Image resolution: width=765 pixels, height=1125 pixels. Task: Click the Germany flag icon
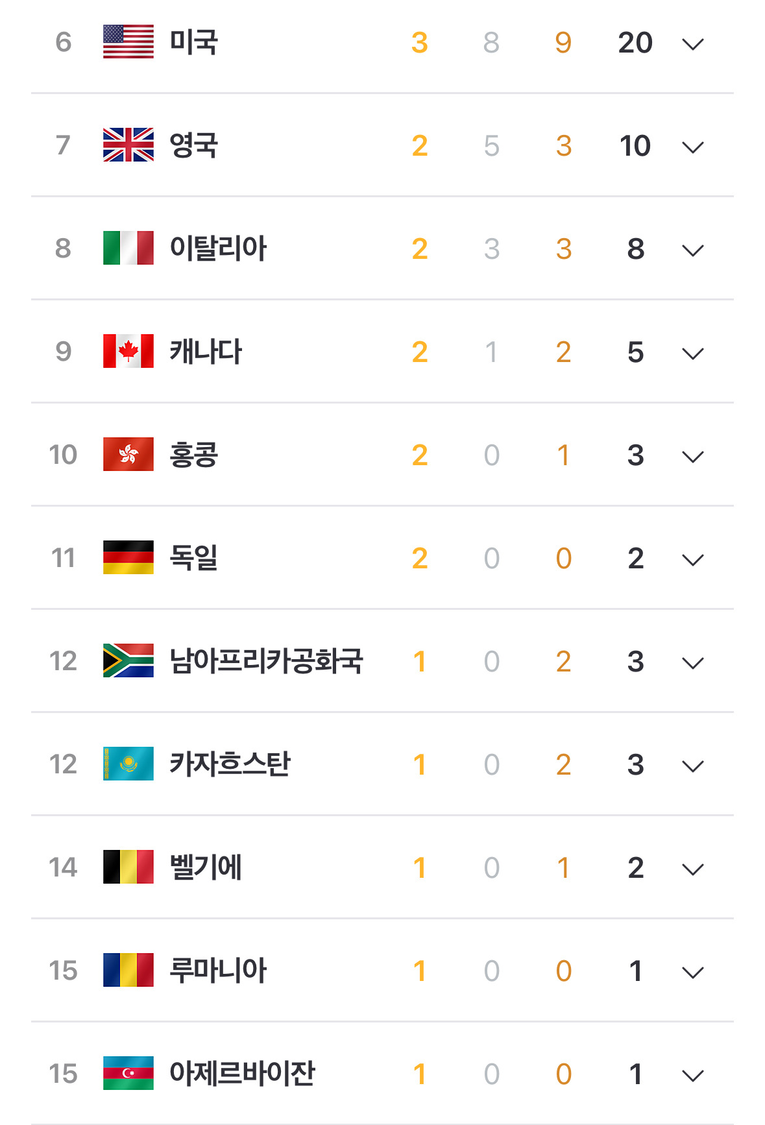128,557
